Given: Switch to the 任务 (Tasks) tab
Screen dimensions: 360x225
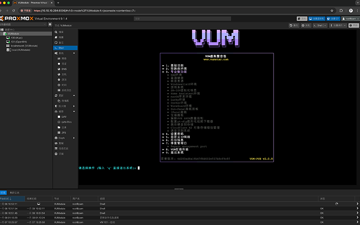Looking at the screenshot, I should click(x=3, y=193).
